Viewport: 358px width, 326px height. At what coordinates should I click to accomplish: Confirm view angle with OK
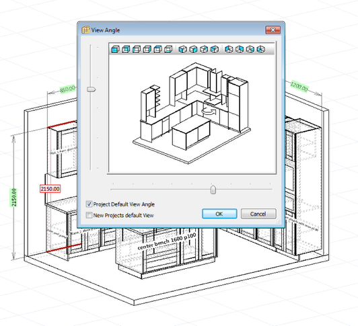[x=219, y=214]
